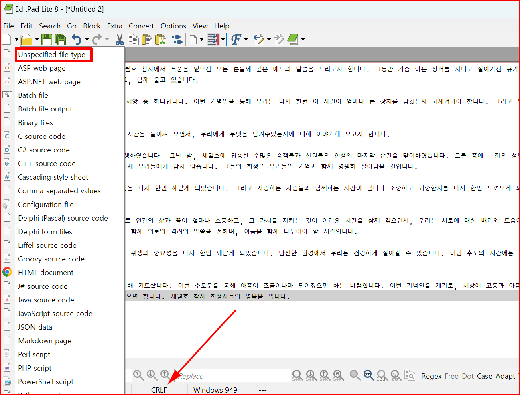Open the File menu
The width and height of the screenshot is (520, 395).
(8, 26)
